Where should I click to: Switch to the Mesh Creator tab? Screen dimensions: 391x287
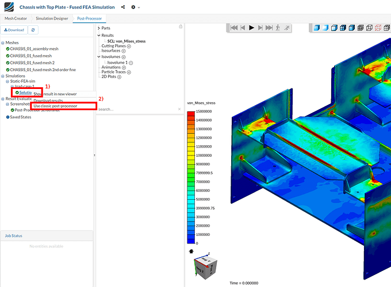(x=16, y=18)
